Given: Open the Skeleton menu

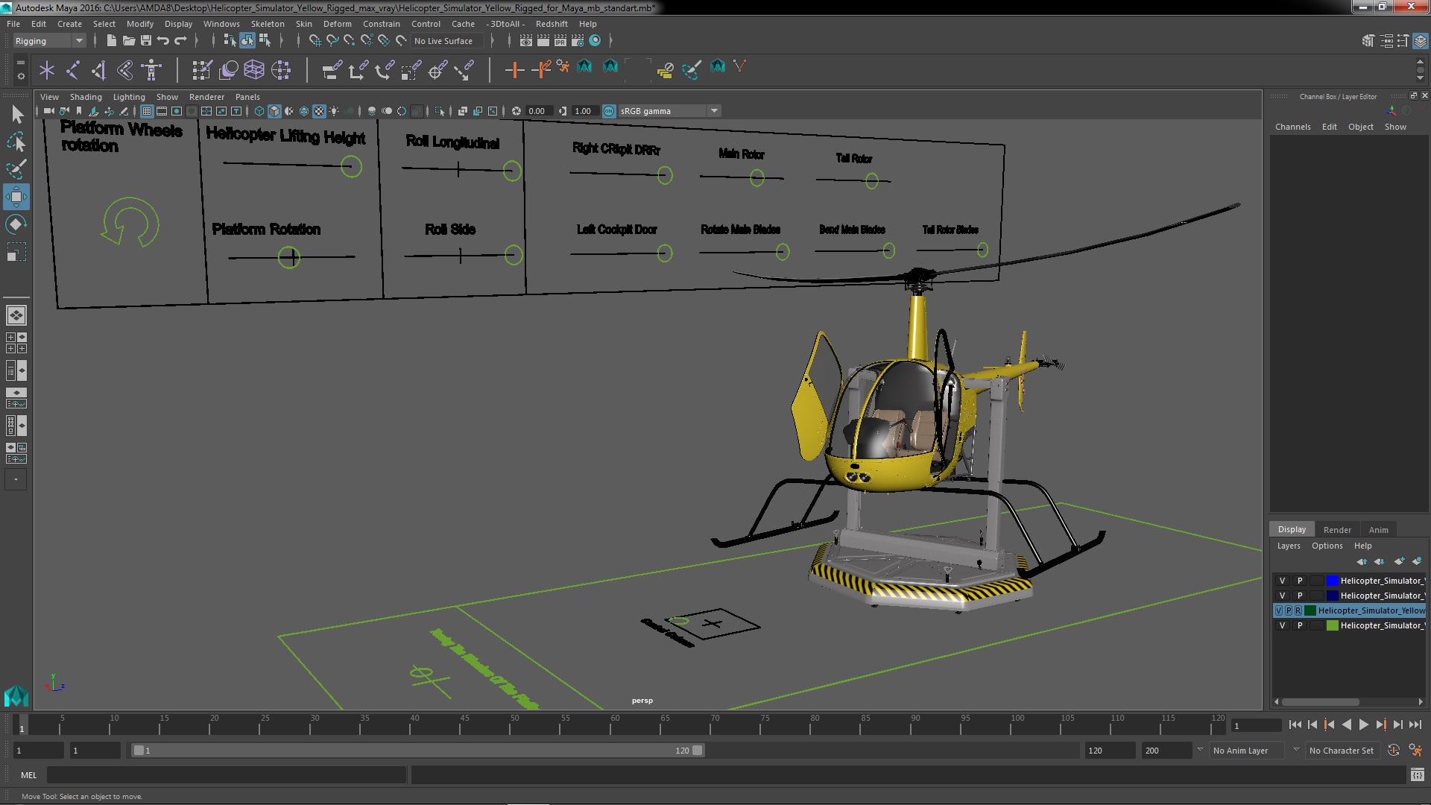Looking at the screenshot, I should pos(267,24).
